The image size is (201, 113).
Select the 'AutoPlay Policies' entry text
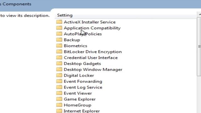point(83,34)
